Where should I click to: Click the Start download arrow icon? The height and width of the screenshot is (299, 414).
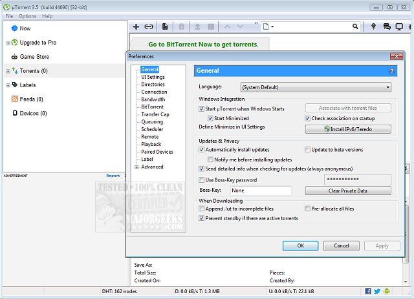[x=197, y=26]
